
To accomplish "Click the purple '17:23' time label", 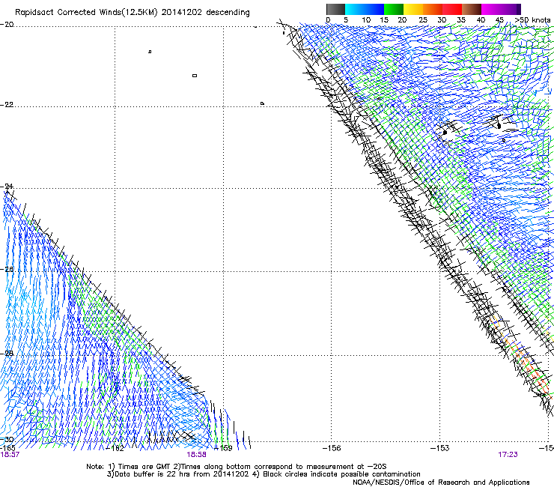I will point(508,455).
